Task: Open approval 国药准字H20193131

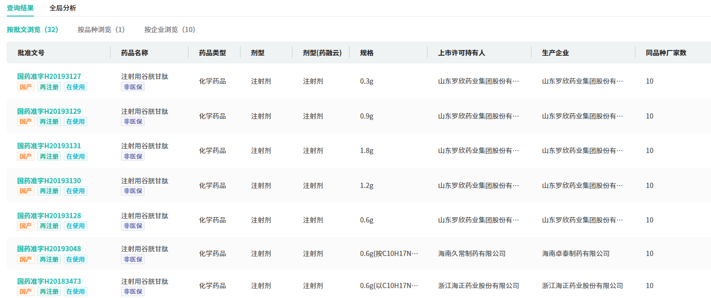Action: (x=49, y=146)
